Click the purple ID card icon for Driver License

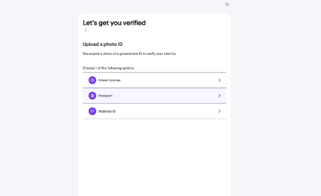pyautogui.click(x=92, y=80)
